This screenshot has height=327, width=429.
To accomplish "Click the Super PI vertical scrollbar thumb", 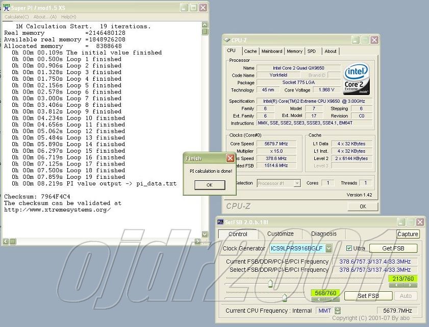I will point(205,32).
